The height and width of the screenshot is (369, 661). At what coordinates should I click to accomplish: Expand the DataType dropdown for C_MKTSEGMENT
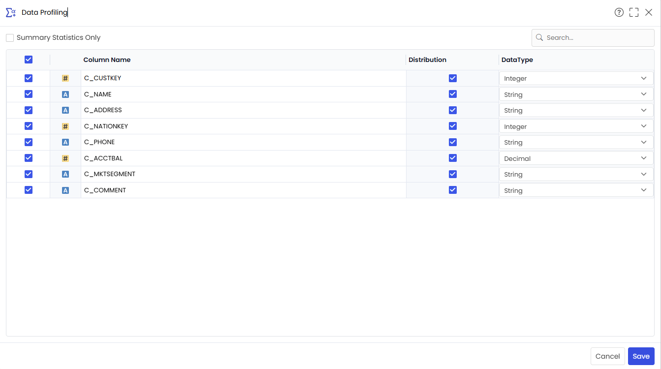[x=576, y=174]
